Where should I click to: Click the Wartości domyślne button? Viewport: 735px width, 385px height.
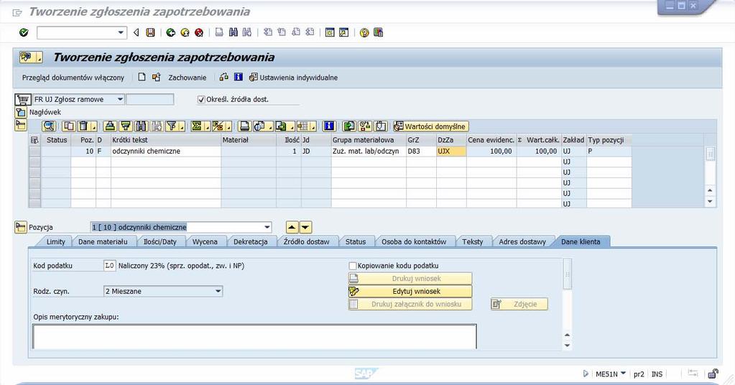coord(431,126)
